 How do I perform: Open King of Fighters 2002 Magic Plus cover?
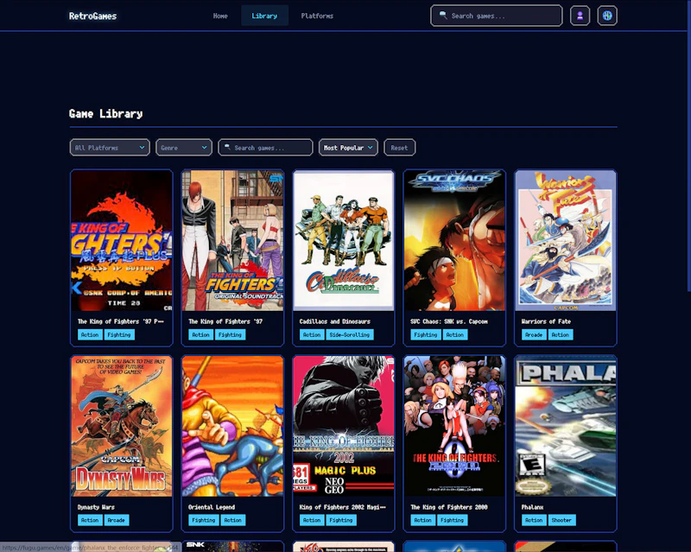pyautogui.click(x=344, y=427)
